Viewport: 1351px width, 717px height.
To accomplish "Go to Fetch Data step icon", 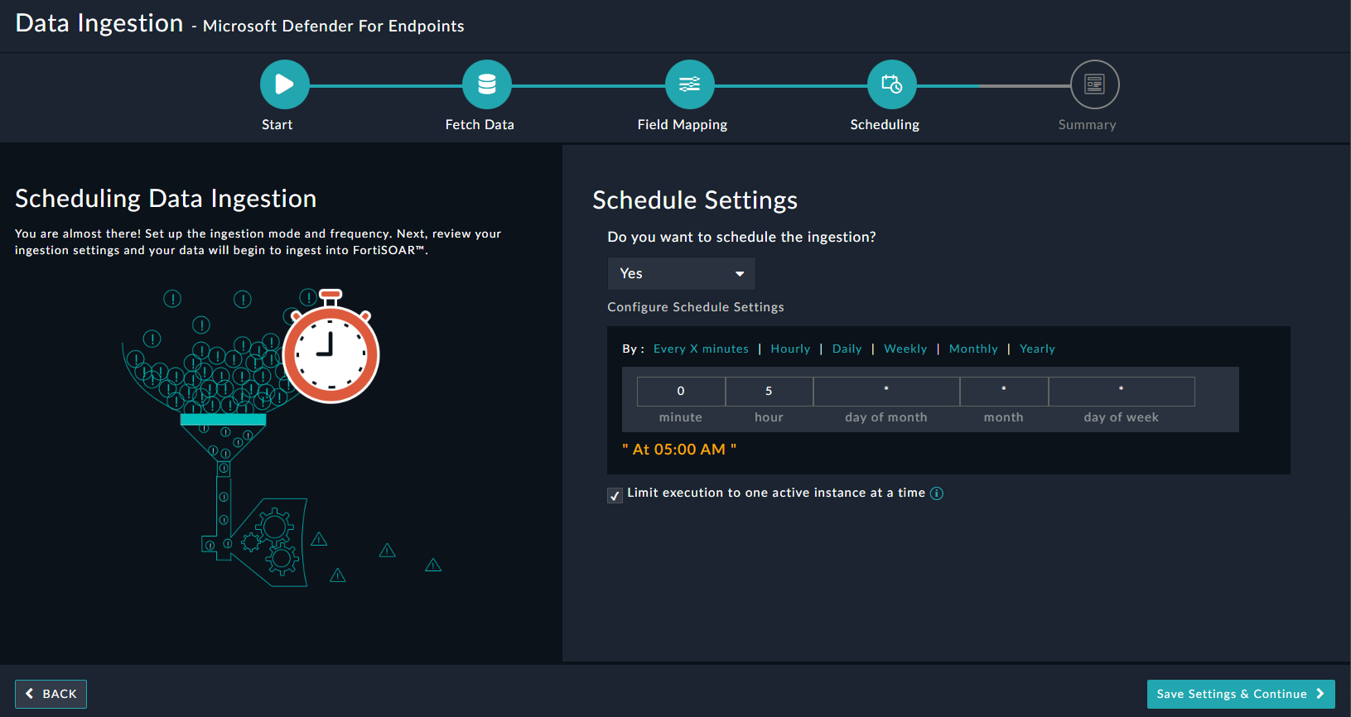I will coord(487,84).
